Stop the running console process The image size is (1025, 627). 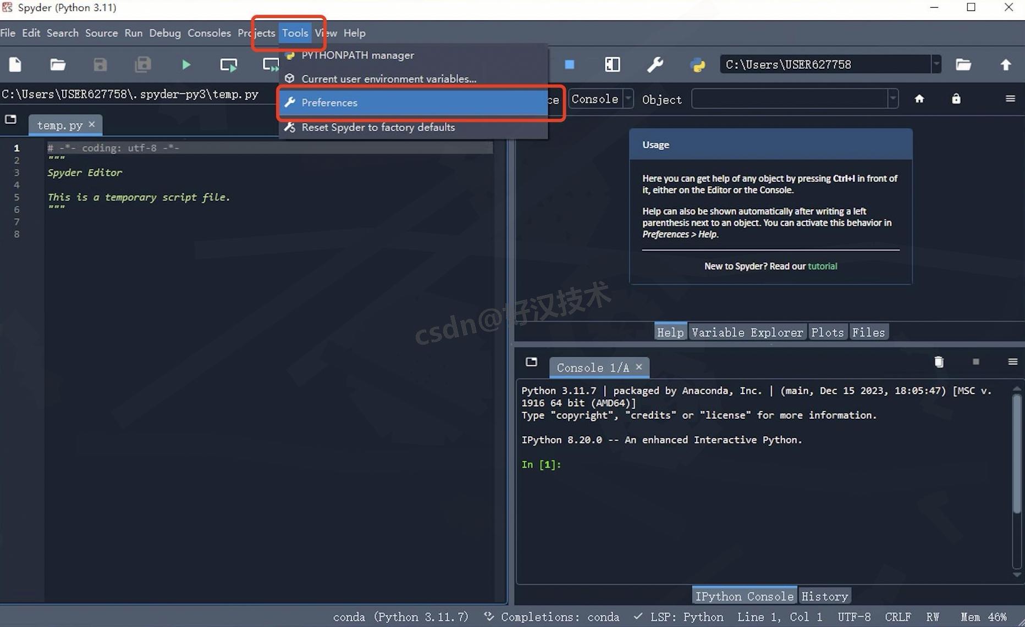point(569,64)
